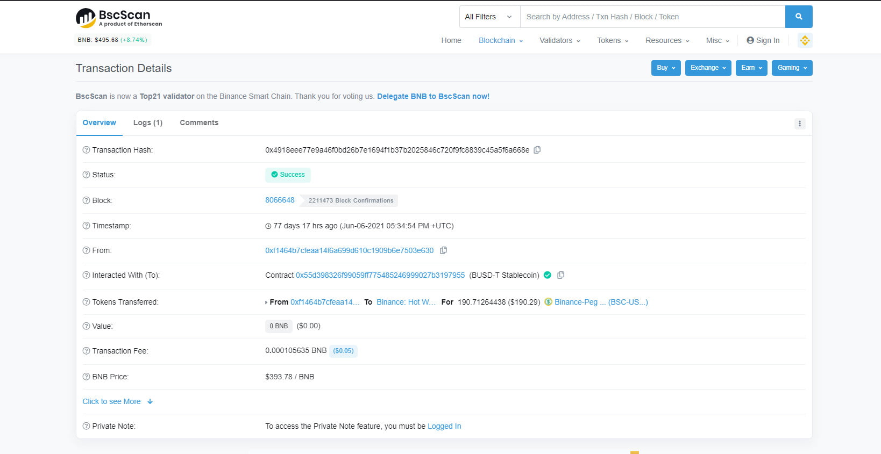Viewport: 881px width, 454px height.
Task: Expand the Tokens menu
Action: [613, 40]
